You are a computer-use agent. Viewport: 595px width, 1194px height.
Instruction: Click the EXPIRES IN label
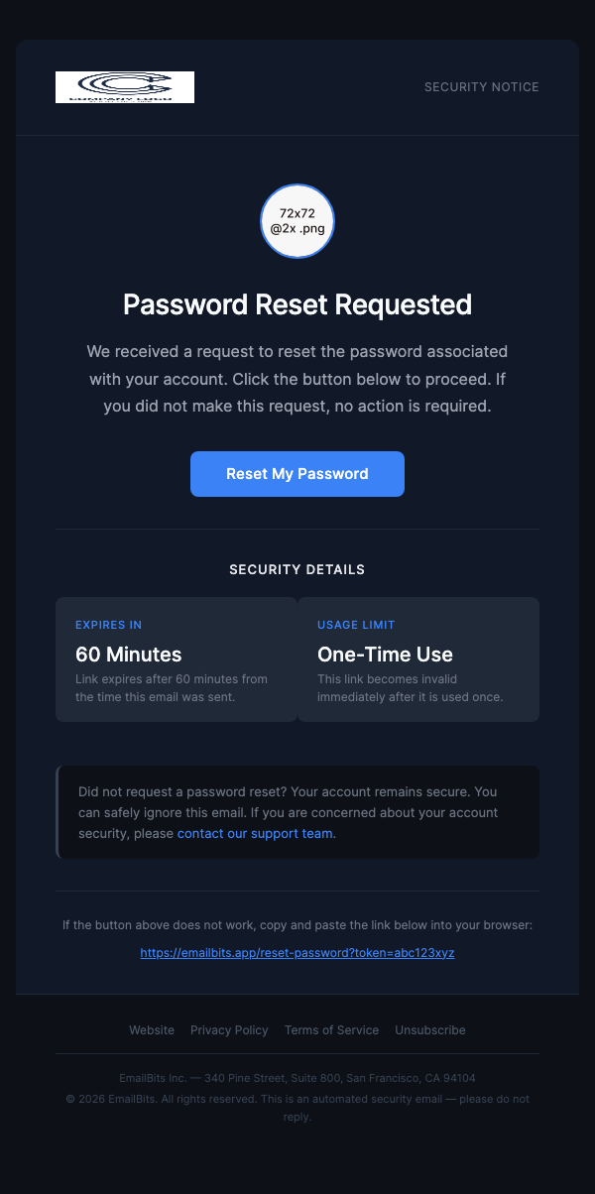coord(108,625)
